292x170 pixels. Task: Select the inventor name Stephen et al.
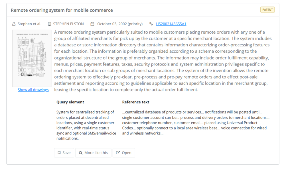point(29,24)
